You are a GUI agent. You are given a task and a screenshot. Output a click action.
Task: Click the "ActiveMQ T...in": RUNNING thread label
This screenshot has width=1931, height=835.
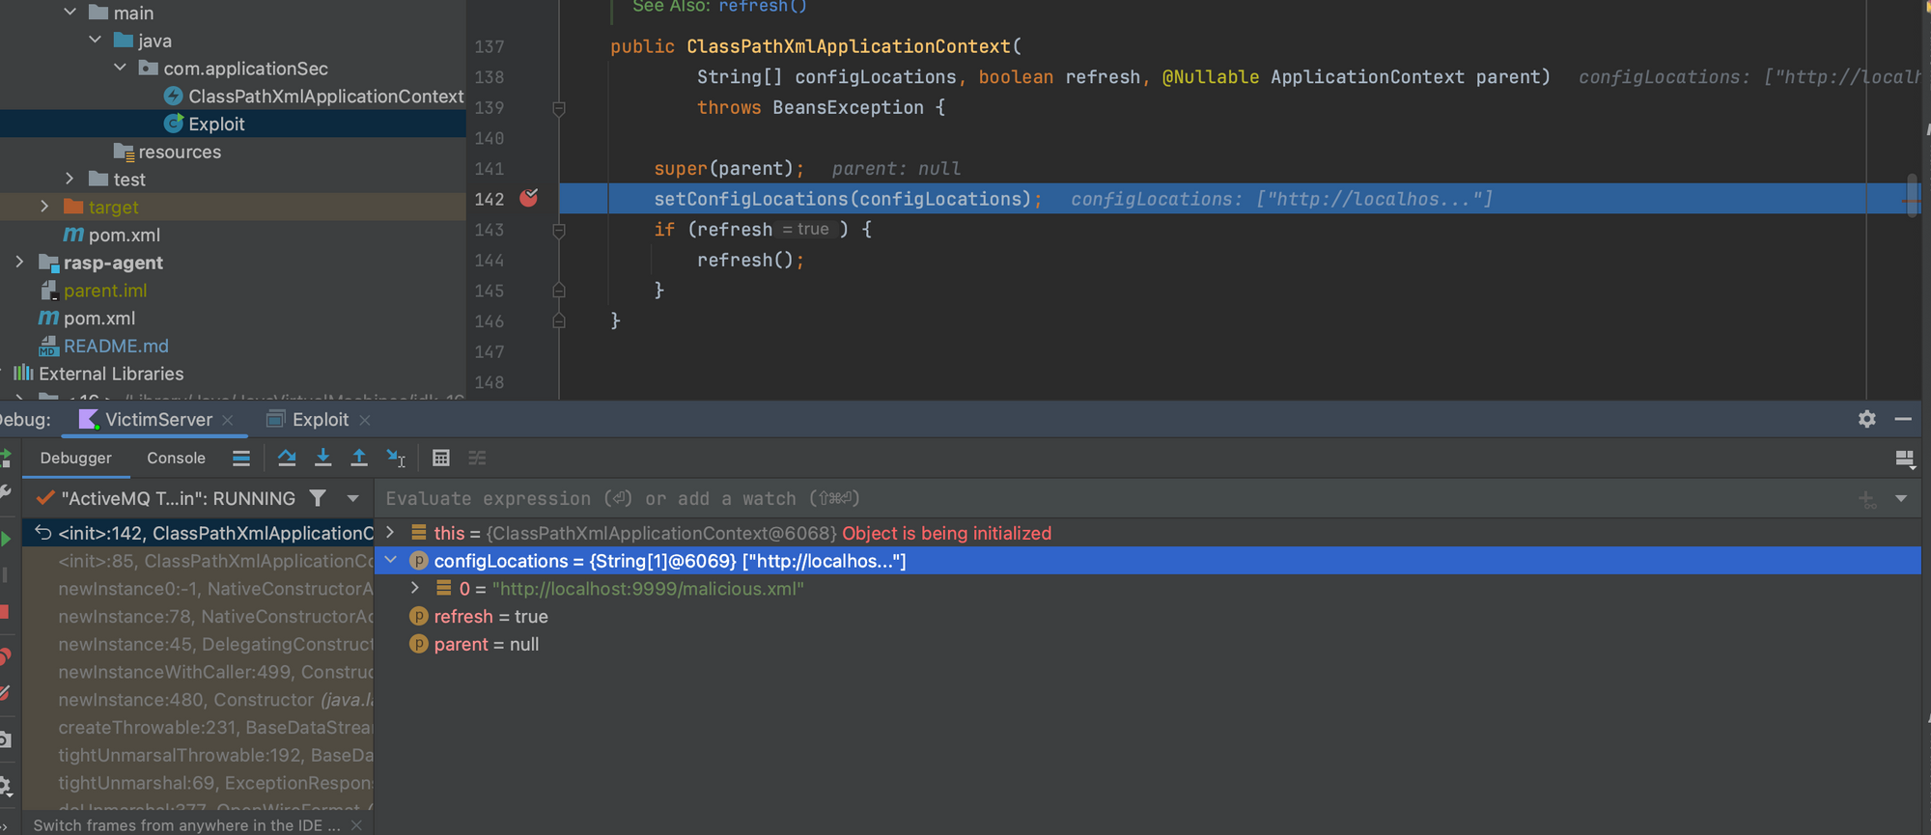point(178,499)
